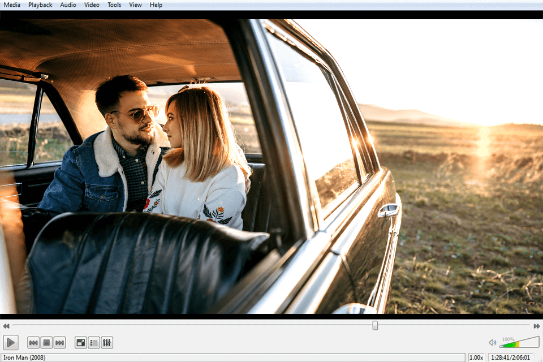Click the previous media skip button
Viewport: 543px width, 362px height.
pyautogui.click(x=33, y=343)
